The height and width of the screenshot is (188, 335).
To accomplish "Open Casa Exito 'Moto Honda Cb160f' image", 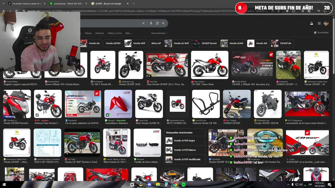I will (x=149, y=104).
